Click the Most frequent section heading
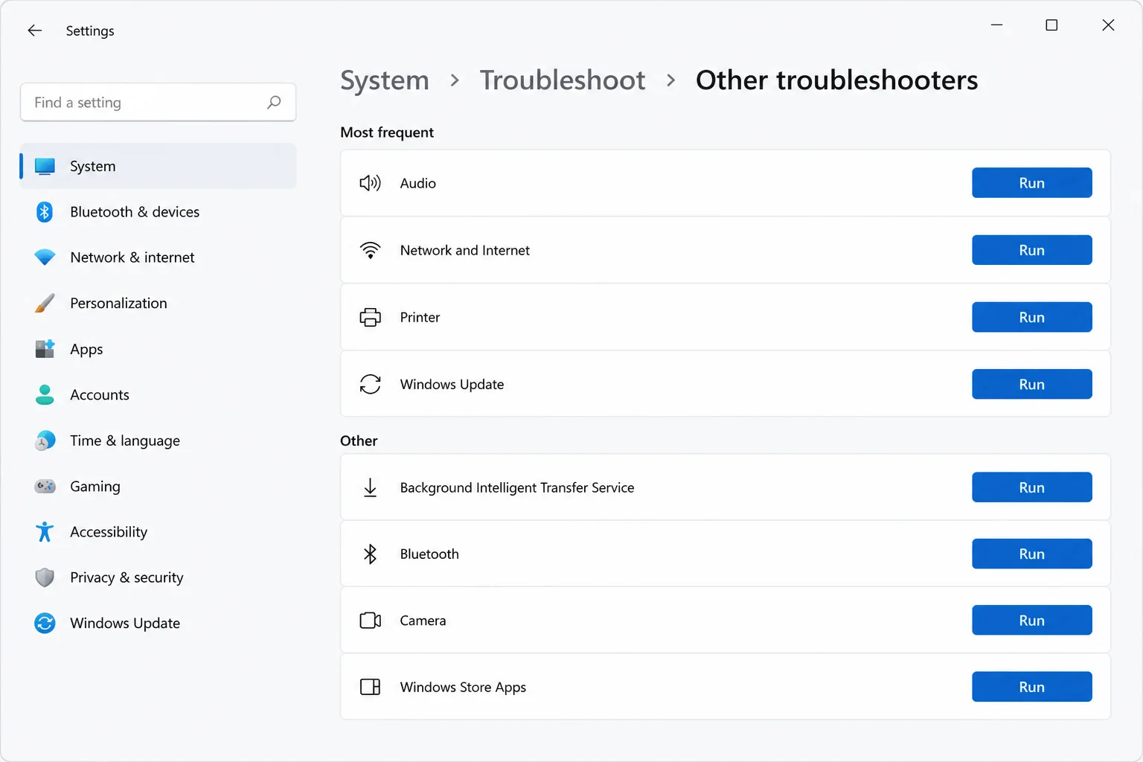Screen dimensions: 1143x762 (x=387, y=132)
